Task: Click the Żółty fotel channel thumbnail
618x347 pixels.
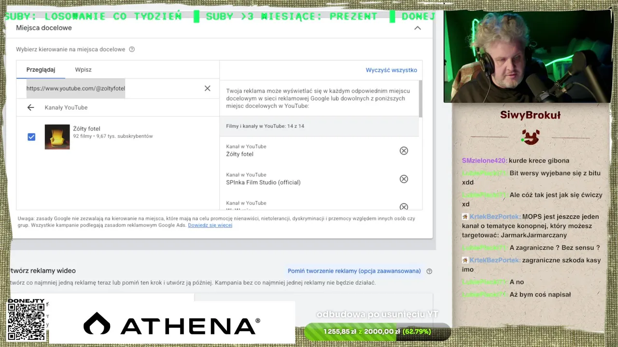Action: [57, 136]
